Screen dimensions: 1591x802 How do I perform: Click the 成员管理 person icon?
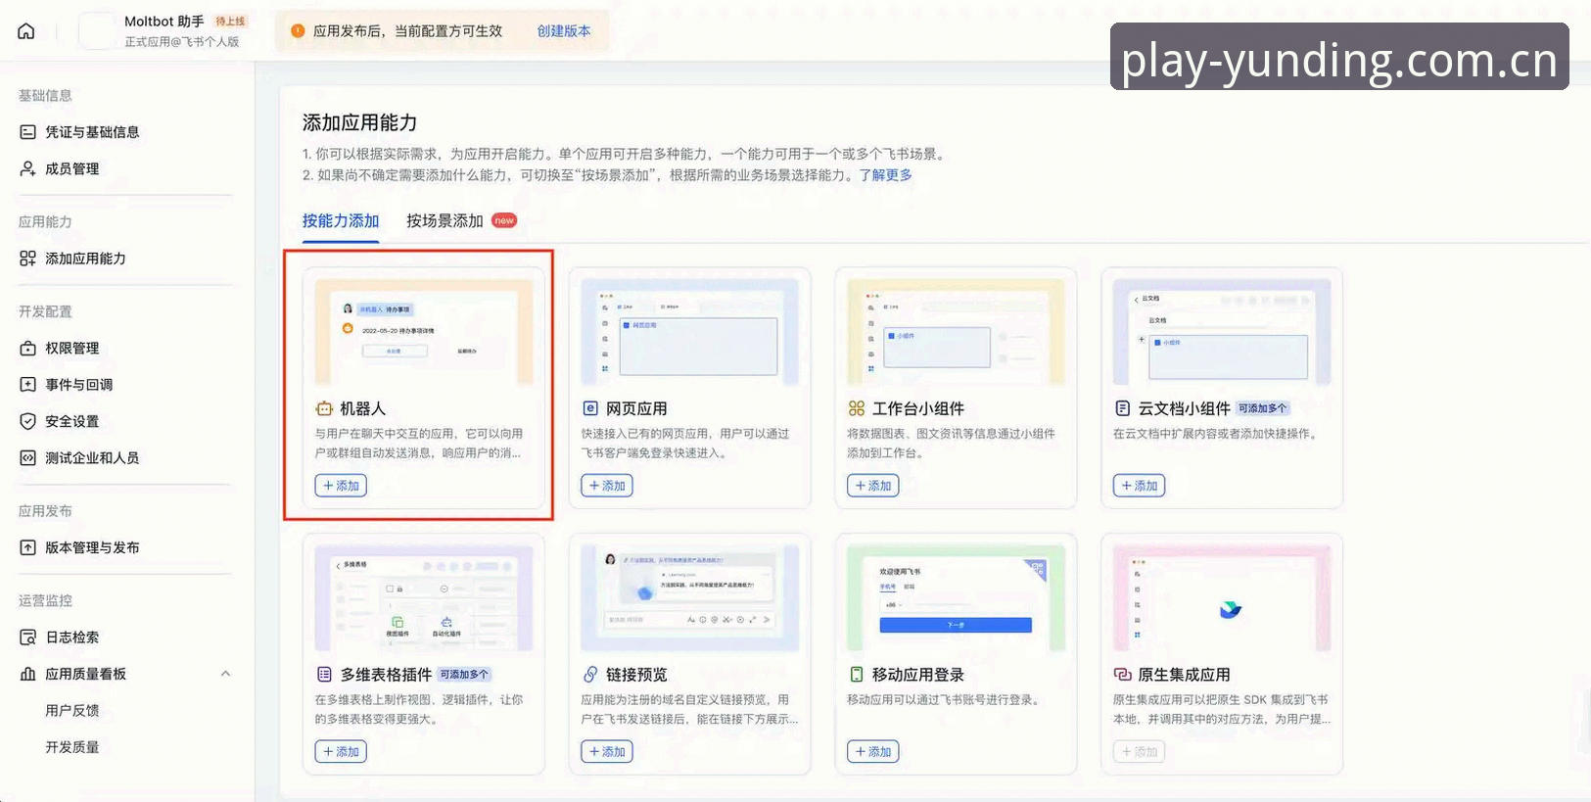tap(27, 168)
